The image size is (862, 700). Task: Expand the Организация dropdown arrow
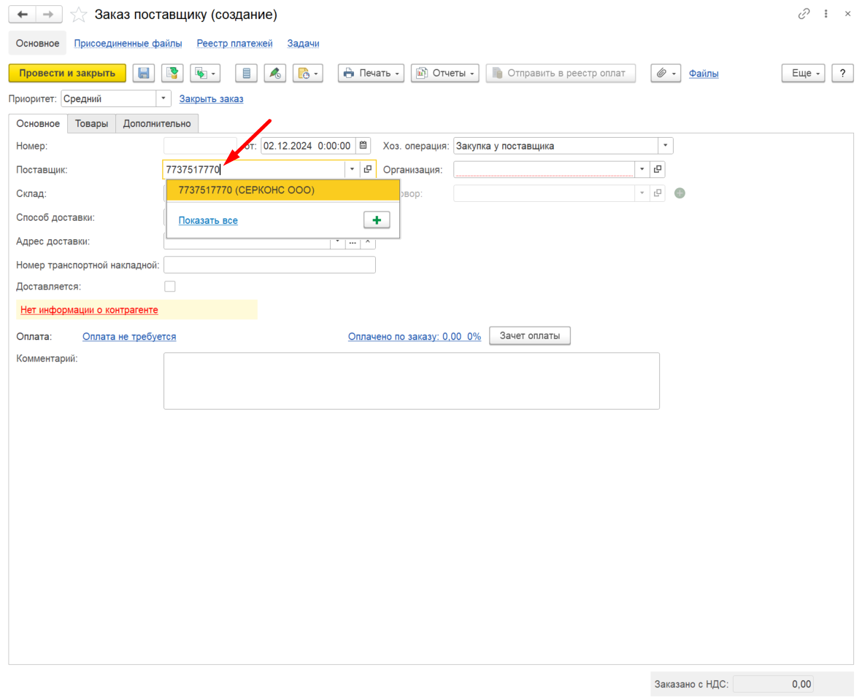[x=642, y=169]
